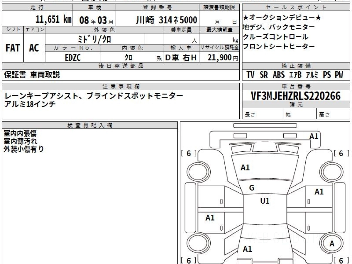Image resolution: width=352 pixels, height=264 pixels.
Task: Select the セールスポイント header
Action: tap(296, 8)
